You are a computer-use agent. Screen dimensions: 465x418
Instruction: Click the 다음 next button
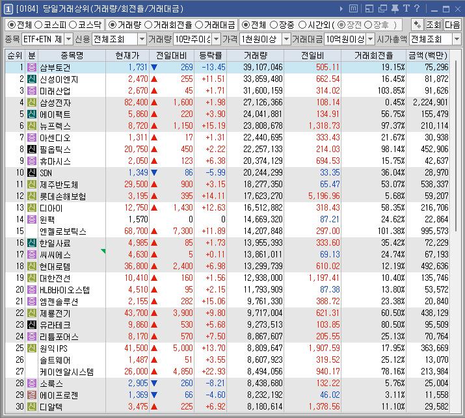[x=452, y=25]
